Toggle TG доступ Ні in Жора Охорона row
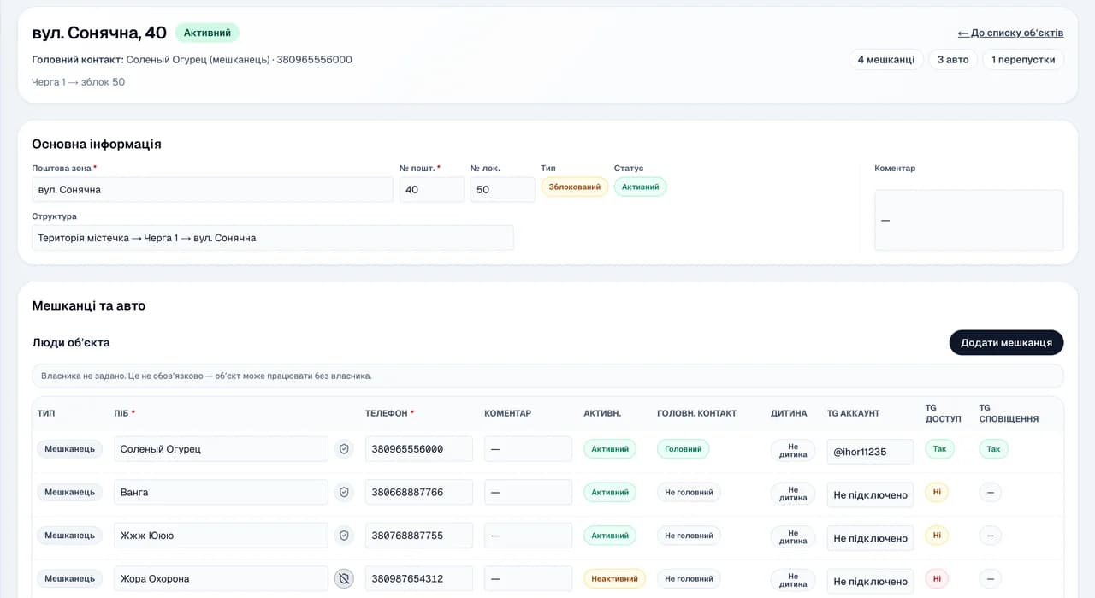The height and width of the screenshot is (598, 1095). (937, 579)
